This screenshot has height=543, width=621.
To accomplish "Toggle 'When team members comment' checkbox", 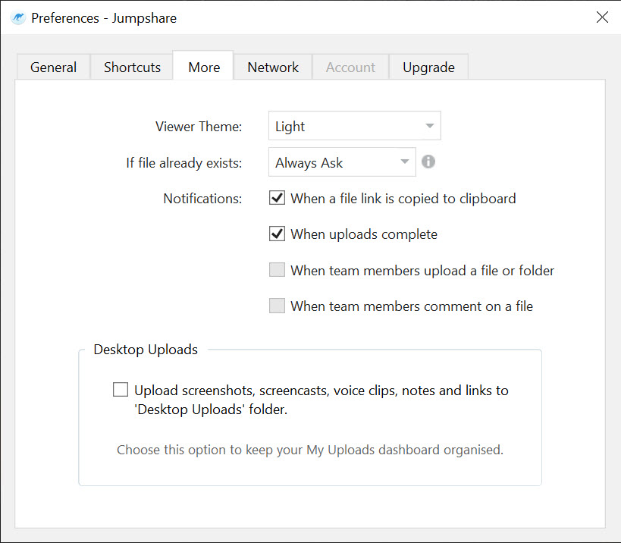I will coord(277,306).
